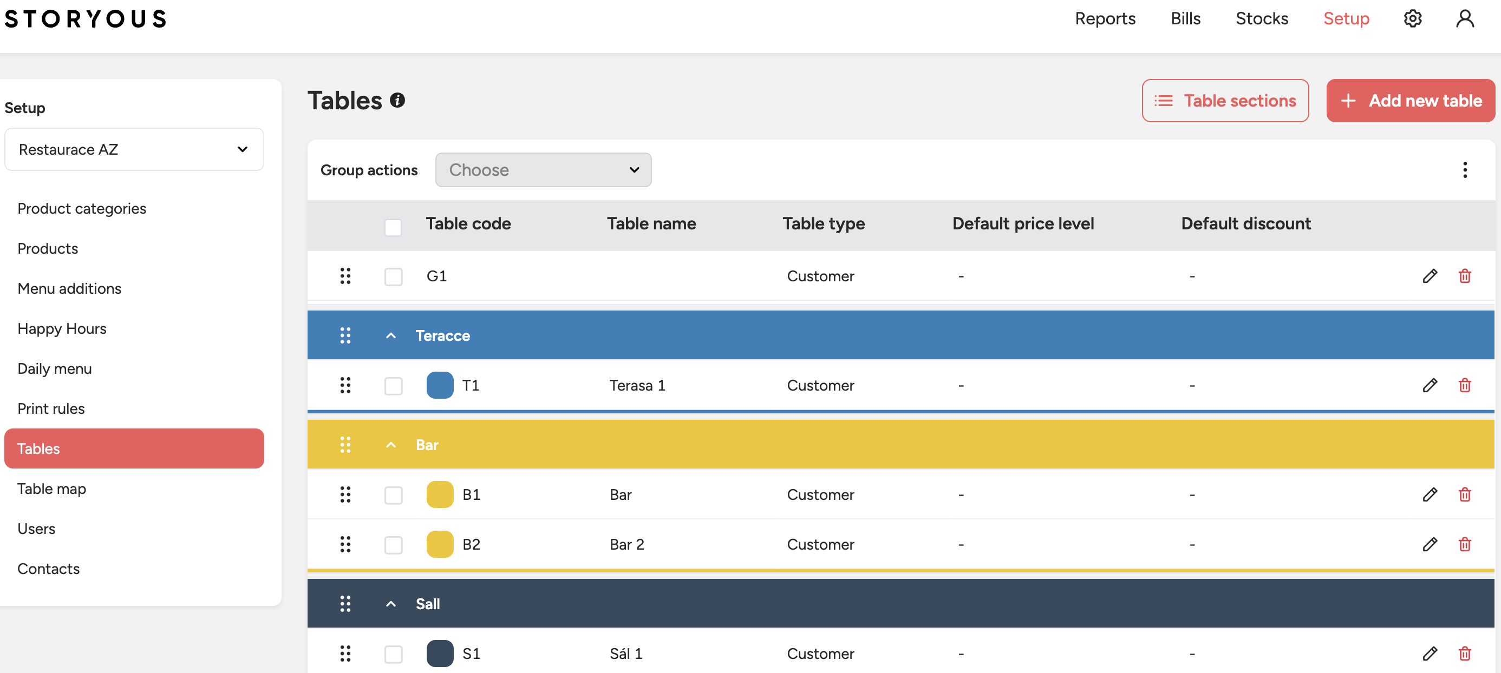Click the Tables info icon
The image size is (1501, 673).
click(x=397, y=100)
